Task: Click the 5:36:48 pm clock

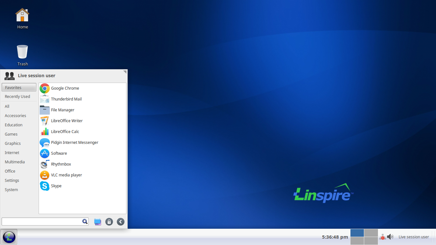Action: [335, 237]
